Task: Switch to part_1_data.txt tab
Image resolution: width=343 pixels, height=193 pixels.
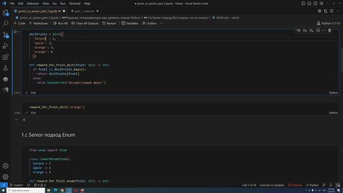Action: 85,11
